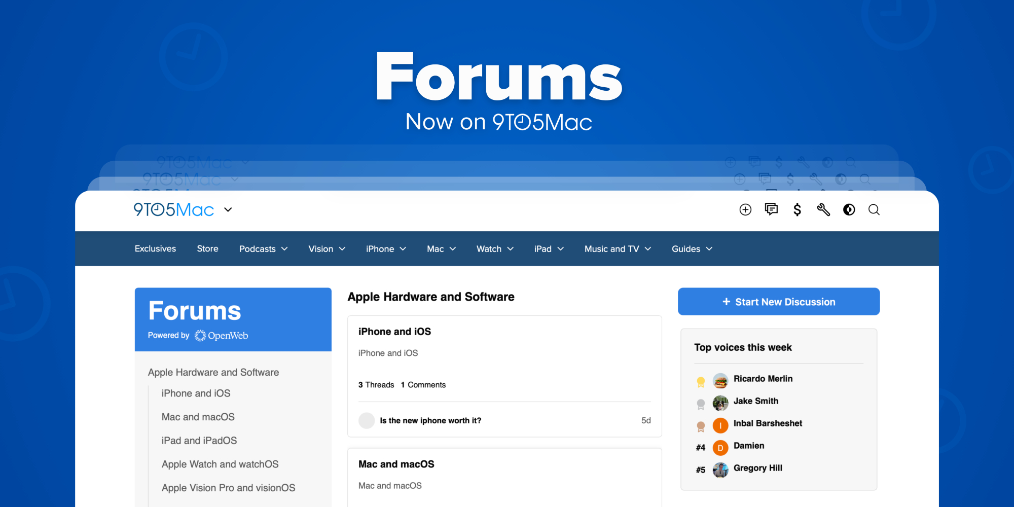Open thread 'Is the new iphone worth it?'

tap(430, 421)
